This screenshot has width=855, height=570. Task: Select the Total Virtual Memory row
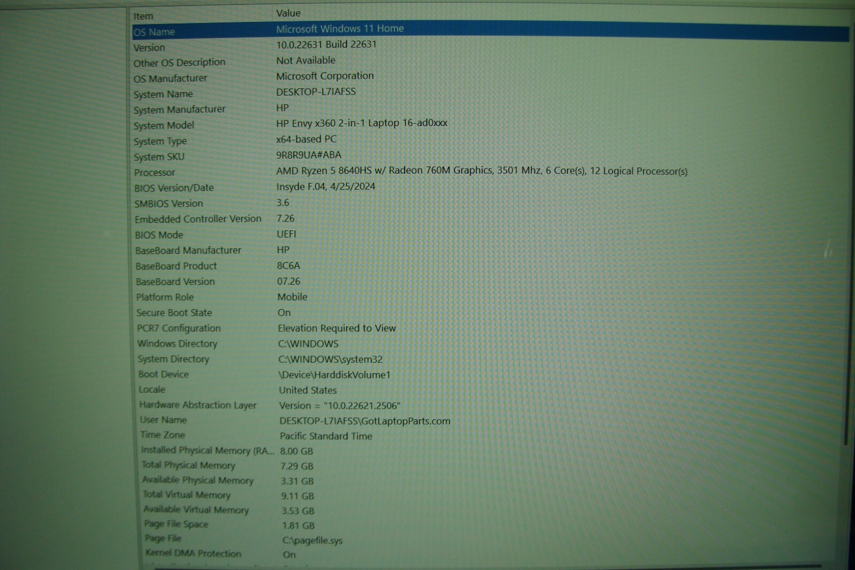491,495
